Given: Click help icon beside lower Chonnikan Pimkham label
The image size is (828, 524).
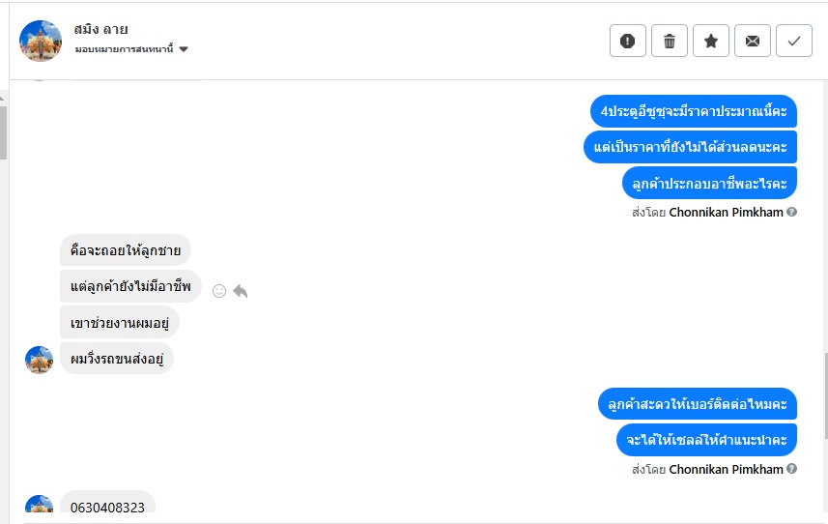Looking at the screenshot, I should [792, 470].
